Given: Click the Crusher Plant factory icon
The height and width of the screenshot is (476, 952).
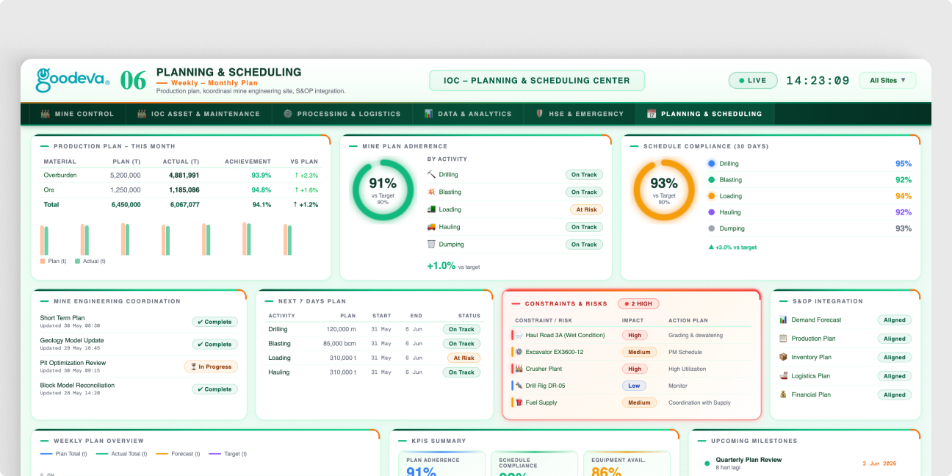Looking at the screenshot, I should (x=519, y=369).
